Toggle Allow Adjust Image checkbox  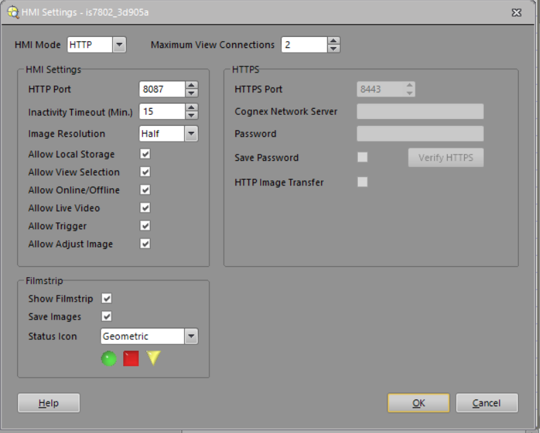(x=145, y=244)
